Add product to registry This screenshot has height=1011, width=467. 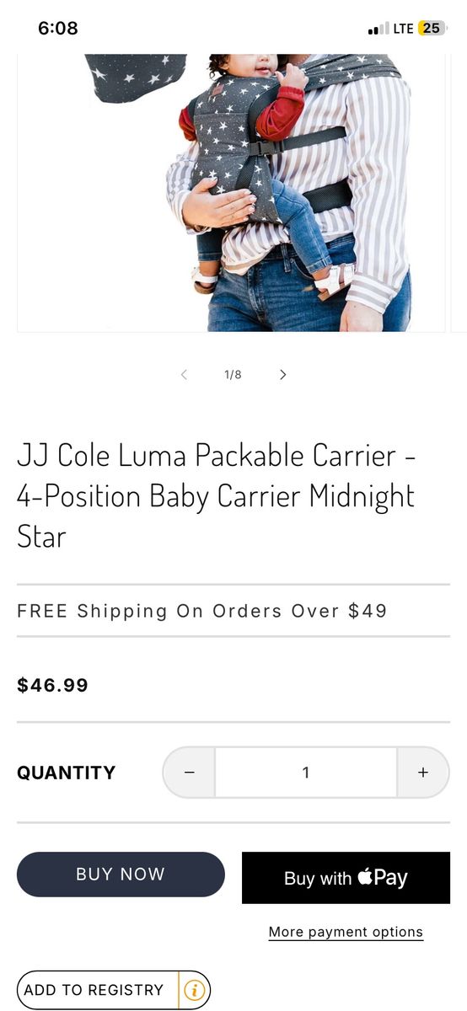[94, 990]
